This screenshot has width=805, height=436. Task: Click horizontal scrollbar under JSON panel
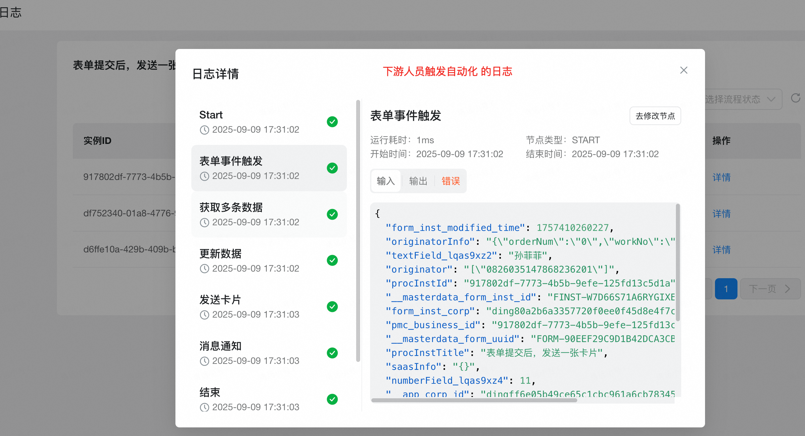coord(474,400)
